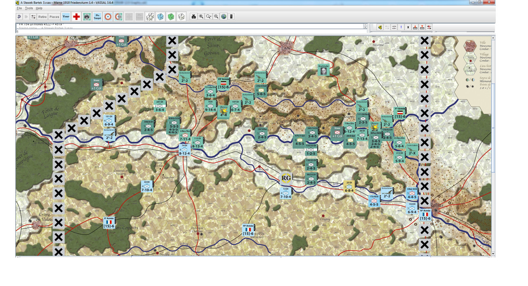
Task: Select the 197 DI 6-7-4 counter
Action: pos(235,106)
